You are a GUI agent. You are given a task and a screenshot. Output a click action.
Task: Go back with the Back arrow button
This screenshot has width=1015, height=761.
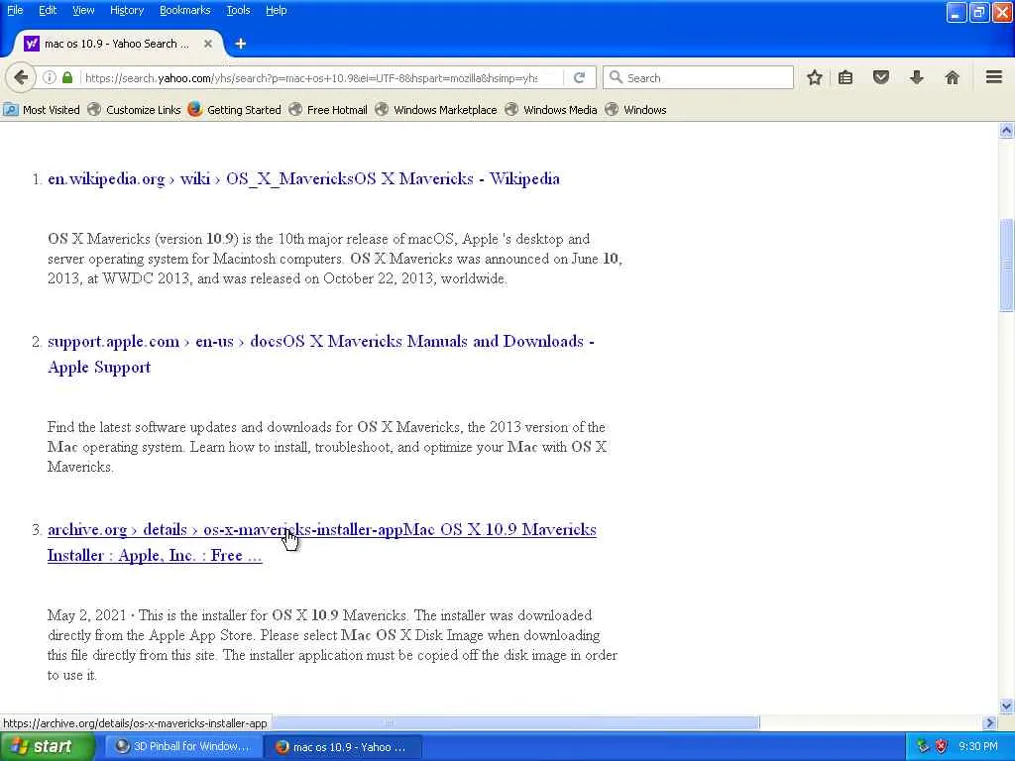click(21, 77)
